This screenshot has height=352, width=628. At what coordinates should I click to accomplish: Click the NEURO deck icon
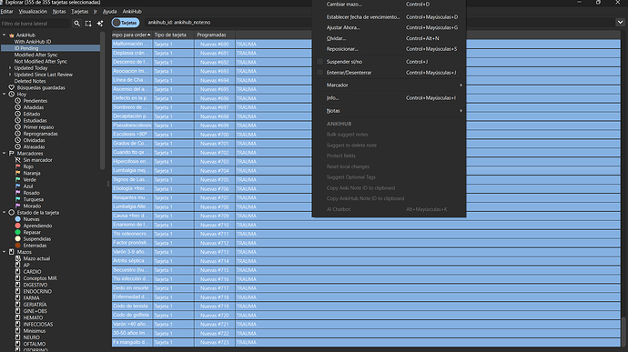click(17, 337)
